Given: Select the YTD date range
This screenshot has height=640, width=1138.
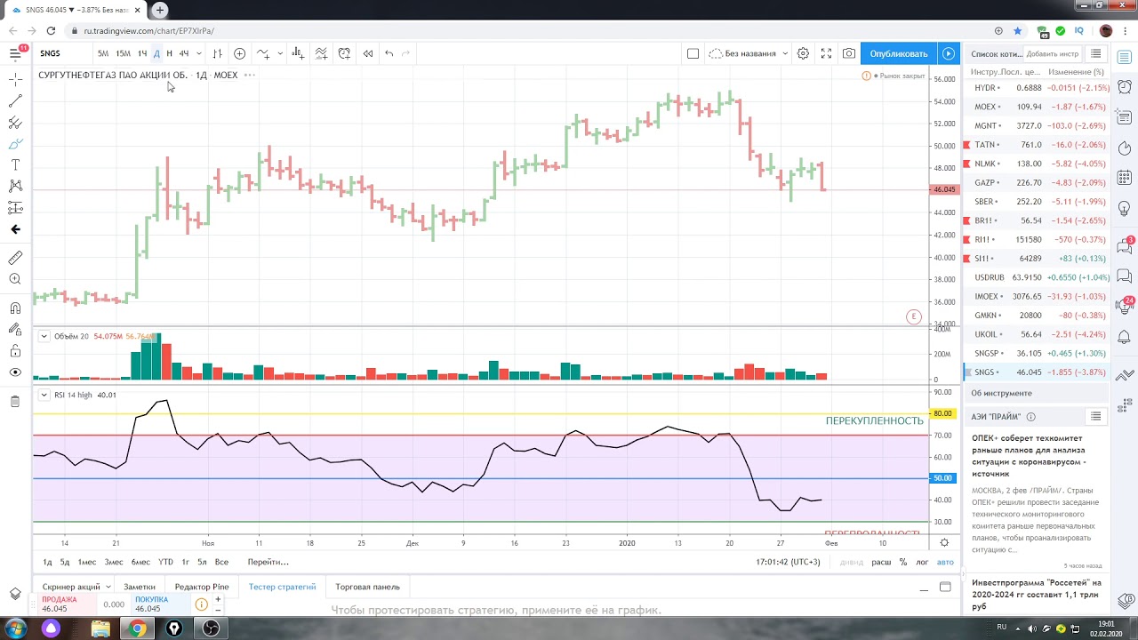Looking at the screenshot, I should [165, 562].
